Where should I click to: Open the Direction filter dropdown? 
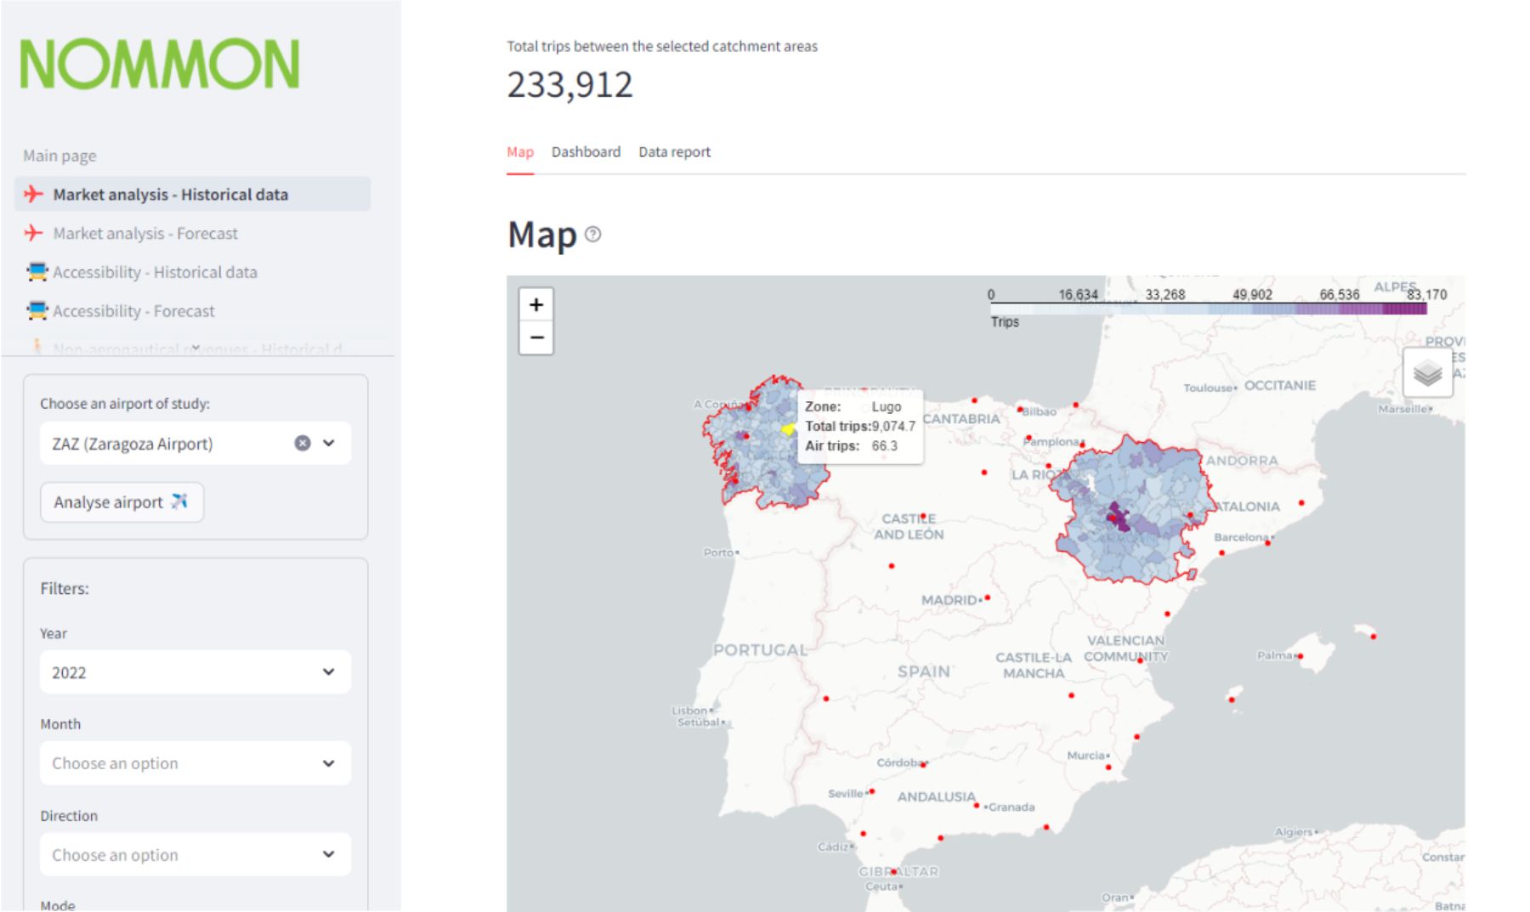click(195, 854)
